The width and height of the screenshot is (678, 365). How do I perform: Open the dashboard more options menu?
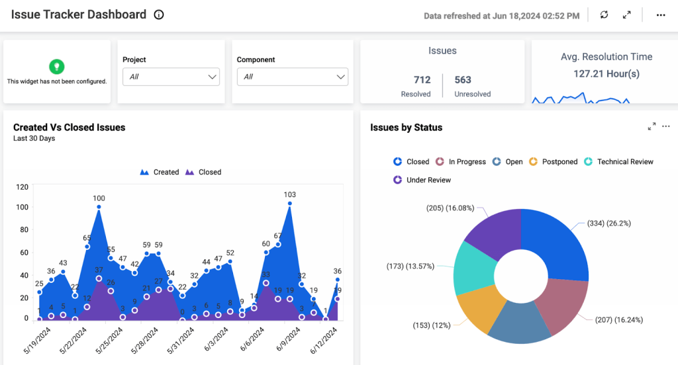661,15
